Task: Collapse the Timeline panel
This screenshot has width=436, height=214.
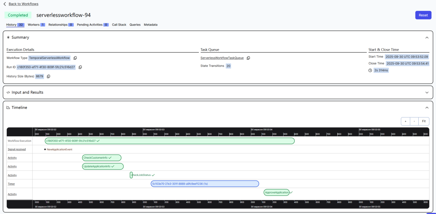Action: point(427,108)
